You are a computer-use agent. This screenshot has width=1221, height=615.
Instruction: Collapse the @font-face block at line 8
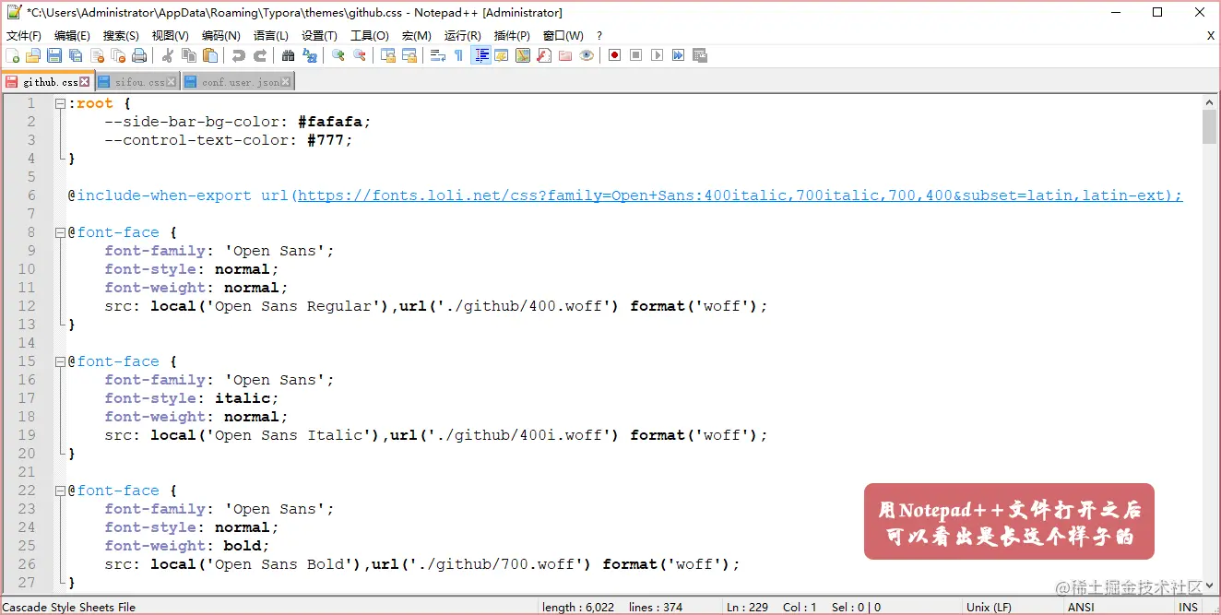coord(58,231)
